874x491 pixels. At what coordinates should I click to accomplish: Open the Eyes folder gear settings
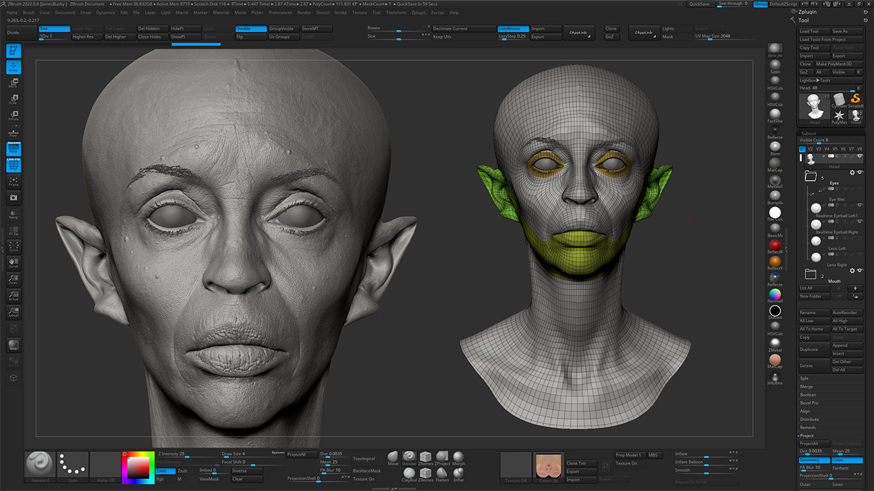(x=852, y=173)
